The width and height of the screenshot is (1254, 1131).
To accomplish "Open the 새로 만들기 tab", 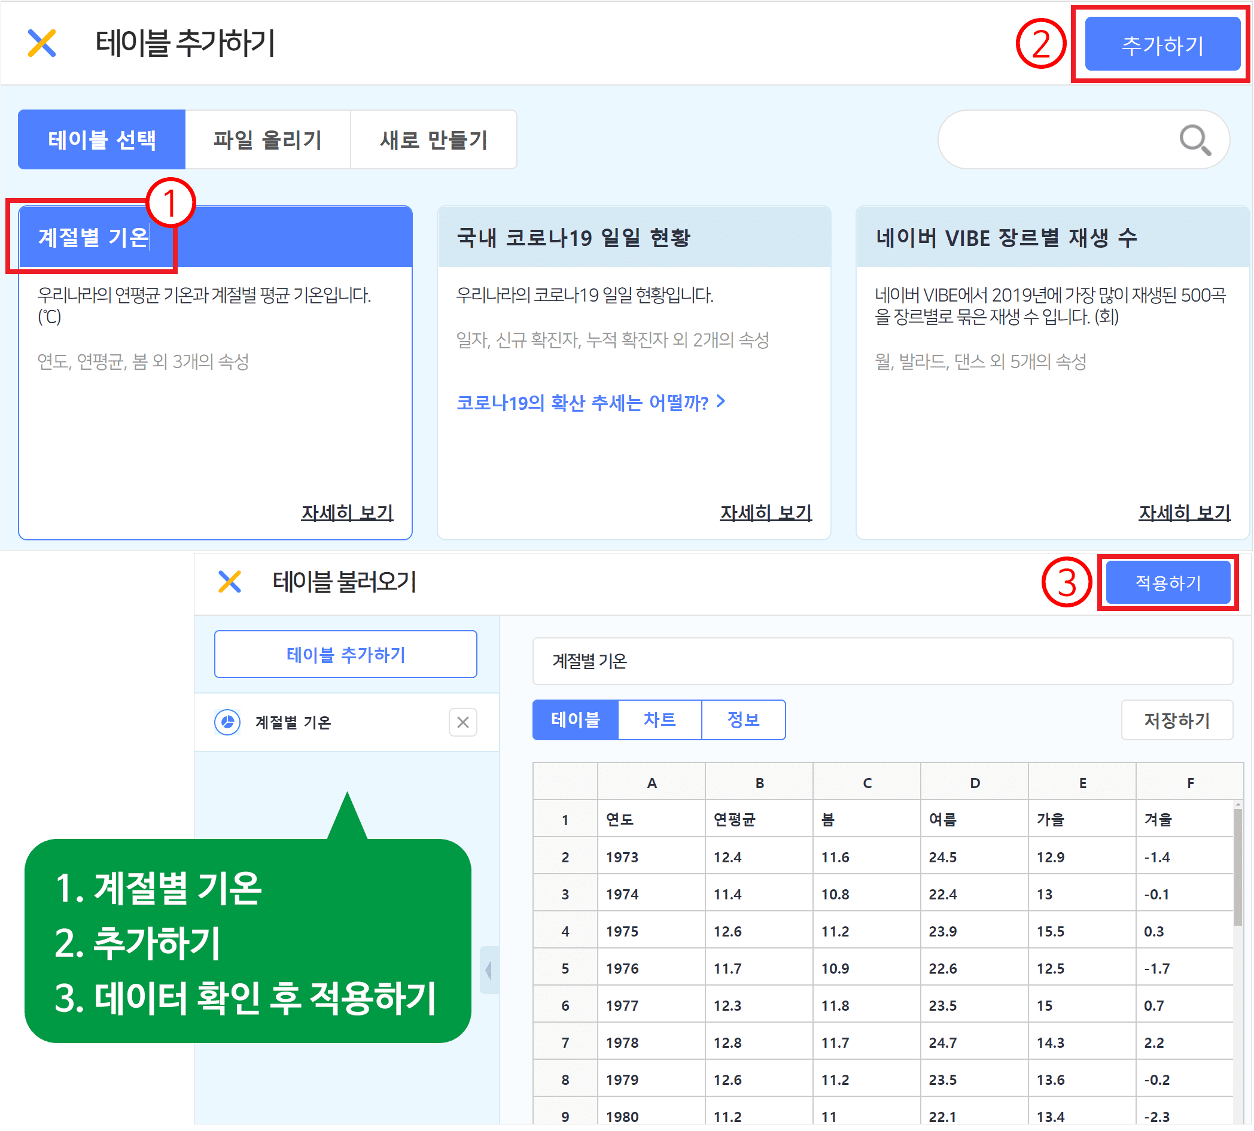I will 434,140.
